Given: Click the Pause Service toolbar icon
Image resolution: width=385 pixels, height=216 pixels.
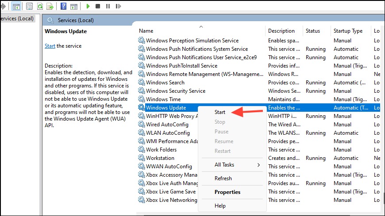Looking at the screenshot, I should tap(108, 6).
